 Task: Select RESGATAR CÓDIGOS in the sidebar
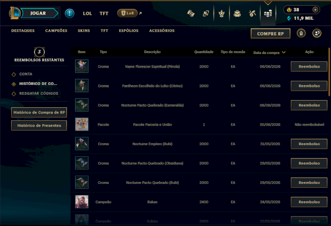(x=38, y=94)
